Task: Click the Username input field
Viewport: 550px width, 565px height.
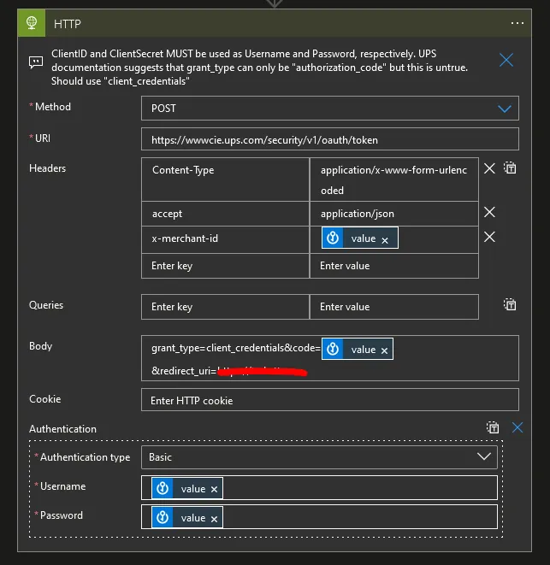Action: tap(319, 488)
